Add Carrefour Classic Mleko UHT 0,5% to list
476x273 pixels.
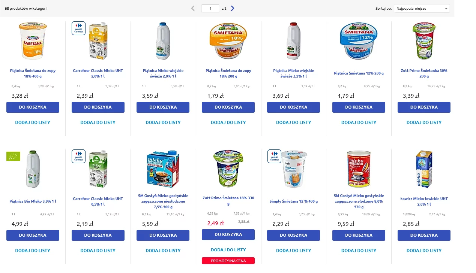(98, 251)
